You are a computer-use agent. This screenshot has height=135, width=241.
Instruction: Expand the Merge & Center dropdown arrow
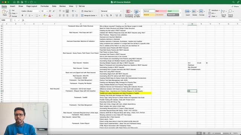click(96, 15)
